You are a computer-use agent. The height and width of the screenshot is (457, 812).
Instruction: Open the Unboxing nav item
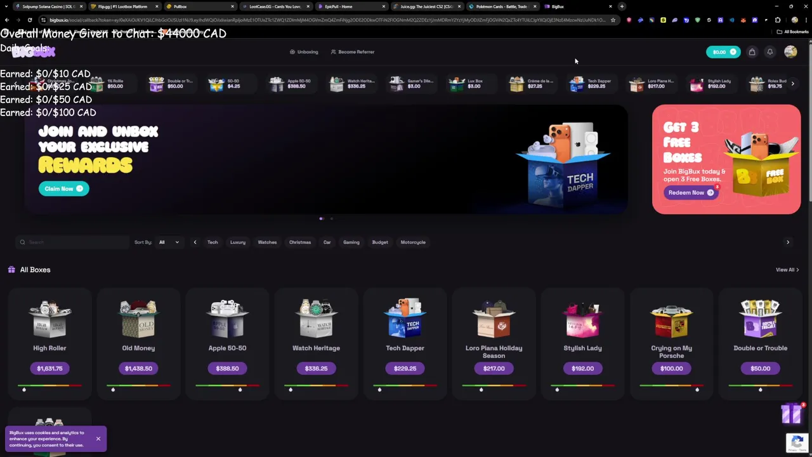pos(304,52)
